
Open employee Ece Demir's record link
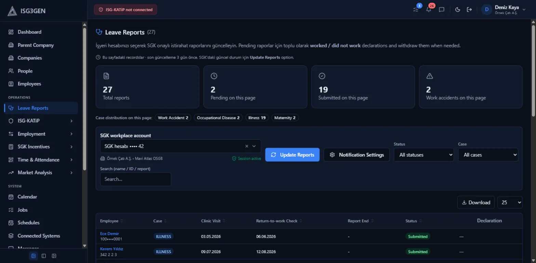click(x=109, y=234)
